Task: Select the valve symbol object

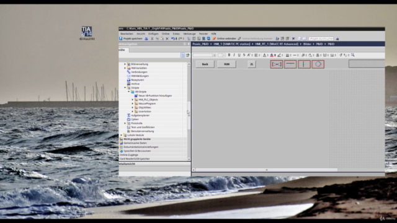Action: click(x=277, y=64)
